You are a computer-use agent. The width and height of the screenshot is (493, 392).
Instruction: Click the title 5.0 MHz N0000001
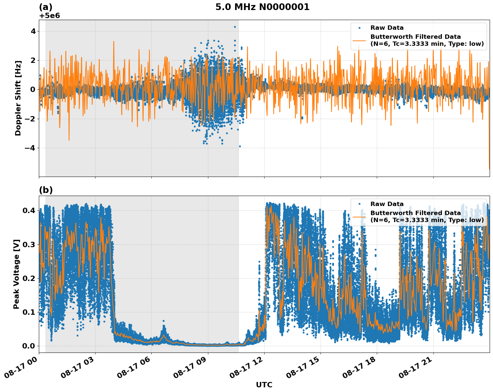[263, 6]
